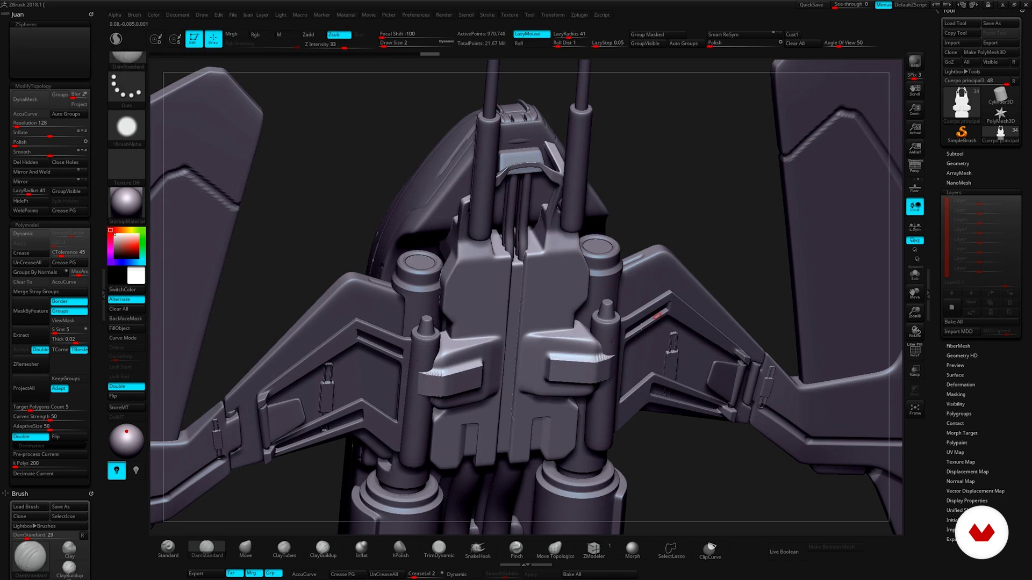1032x580 pixels.
Task: Select the Move Topological brush
Action: [555, 549]
